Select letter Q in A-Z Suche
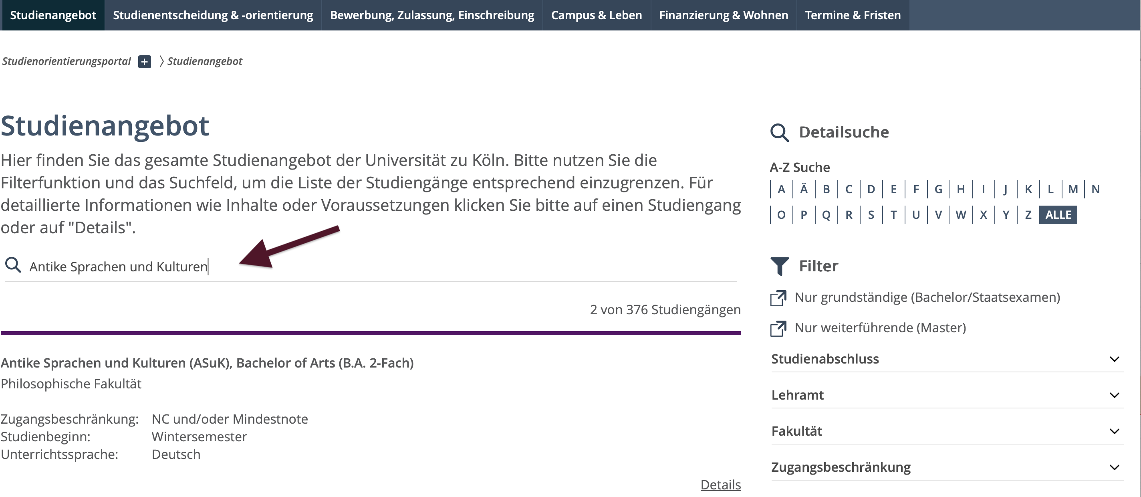Image resolution: width=1141 pixels, height=497 pixels. tap(826, 215)
